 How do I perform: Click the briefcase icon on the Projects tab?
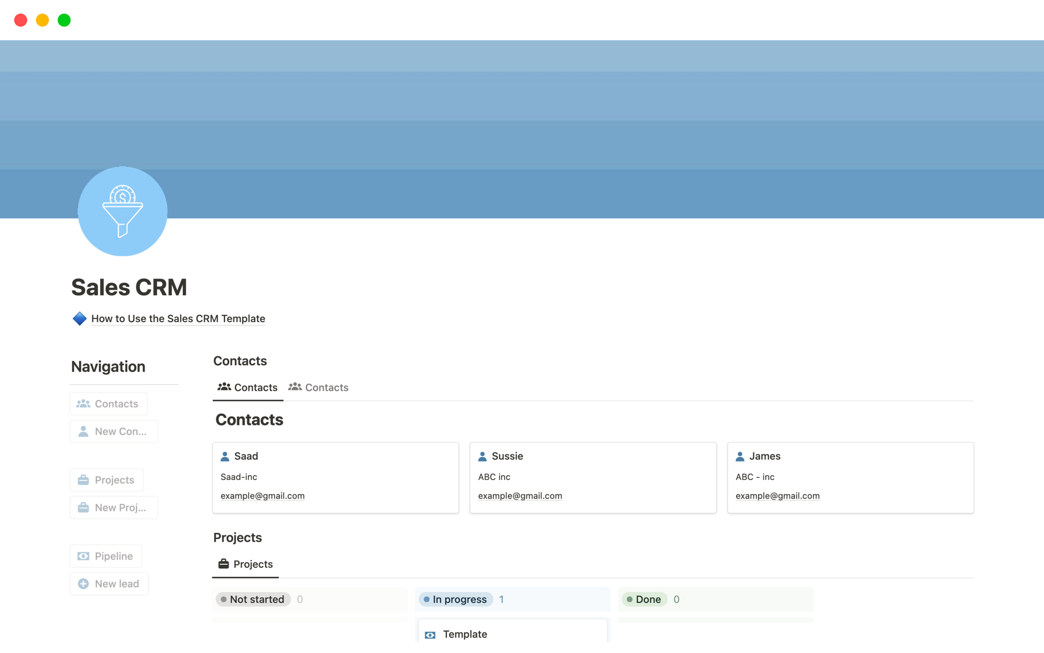(x=223, y=564)
